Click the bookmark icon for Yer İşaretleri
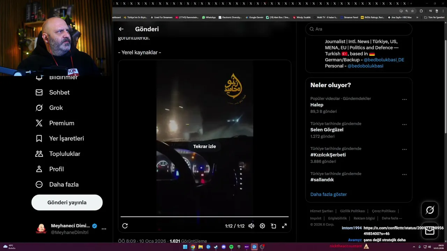The height and width of the screenshot is (251, 447). pyautogui.click(x=39, y=138)
